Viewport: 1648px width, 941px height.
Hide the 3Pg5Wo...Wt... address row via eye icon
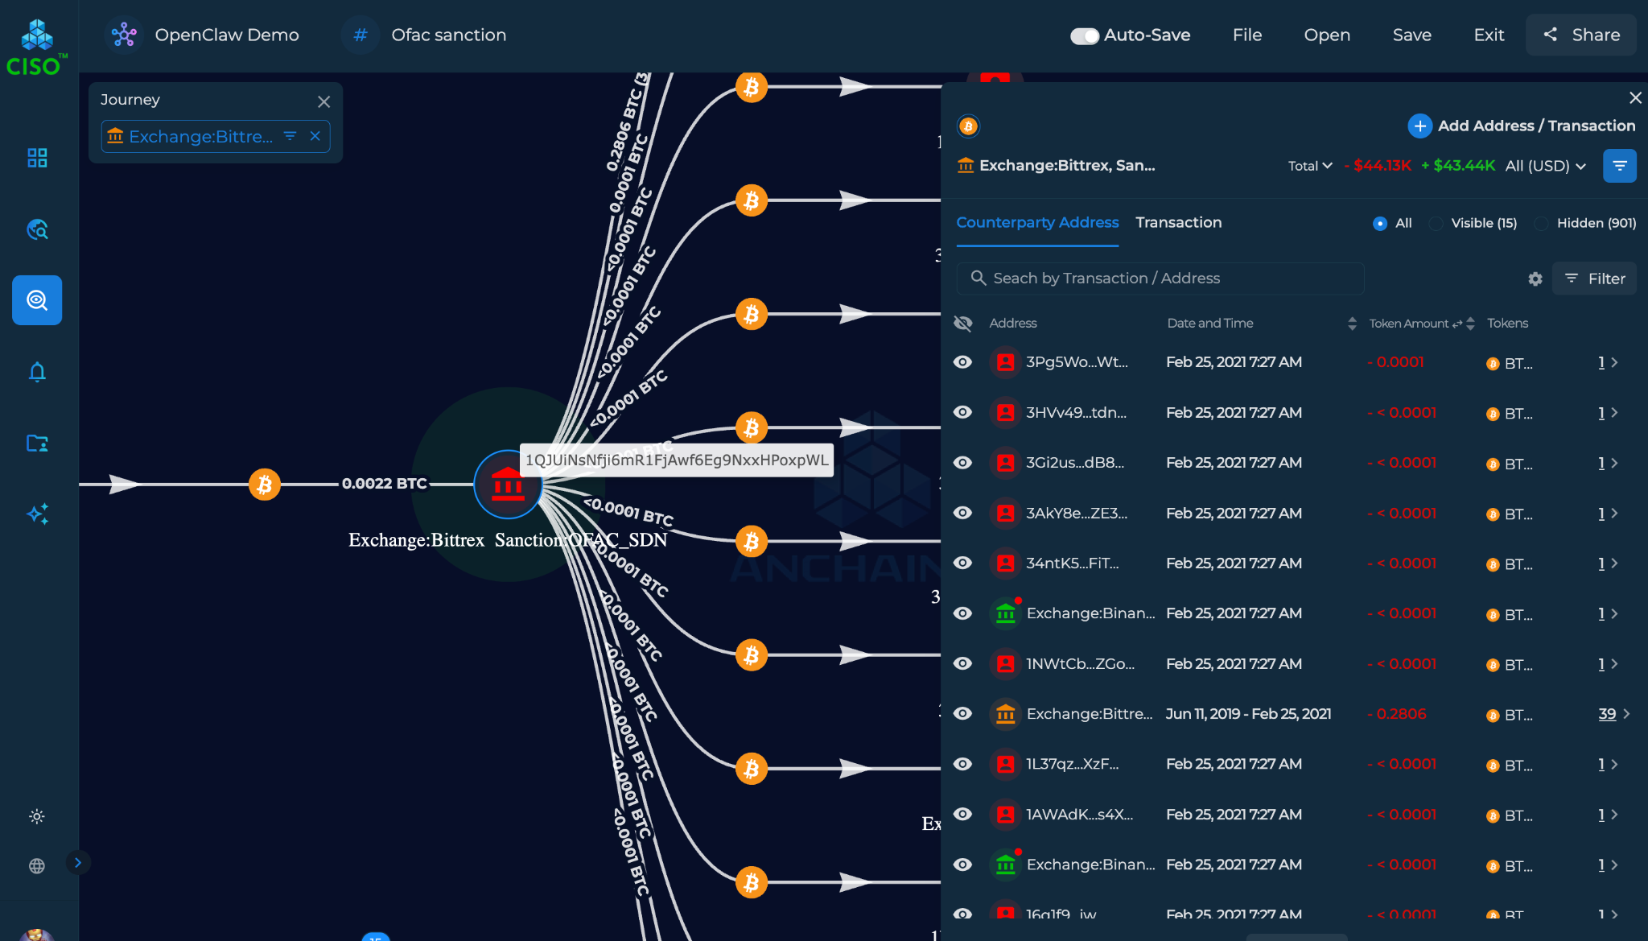tap(962, 362)
